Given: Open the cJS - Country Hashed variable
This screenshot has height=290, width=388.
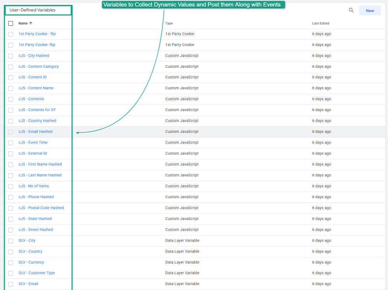Looking at the screenshot, I should point(37,120).
